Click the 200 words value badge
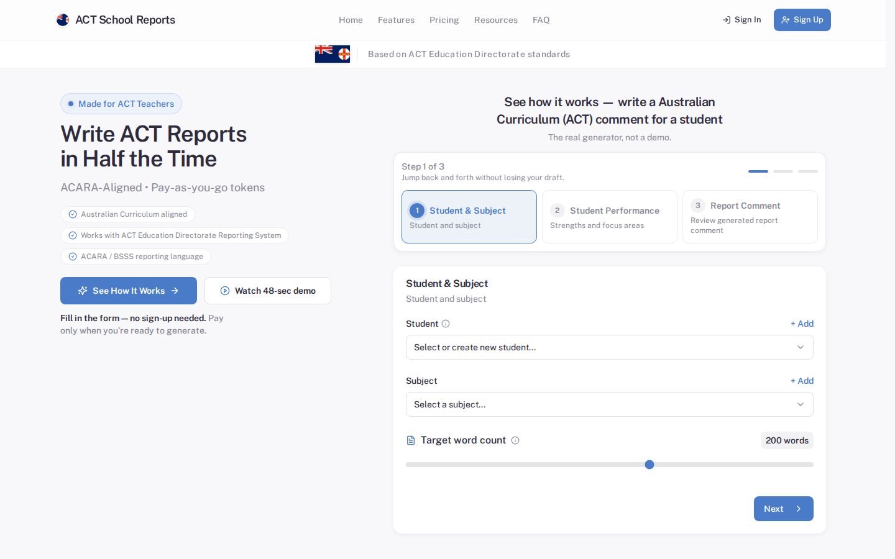 (787, 440)
